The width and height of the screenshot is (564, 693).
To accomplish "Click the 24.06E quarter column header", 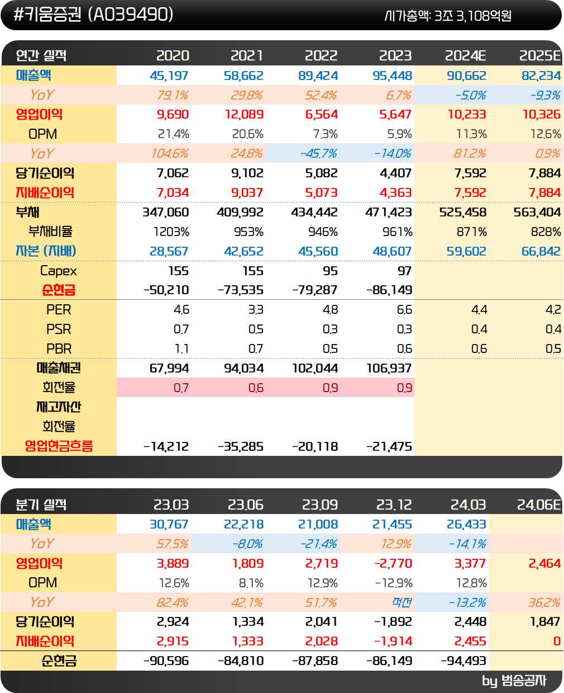I will [538, 505].
